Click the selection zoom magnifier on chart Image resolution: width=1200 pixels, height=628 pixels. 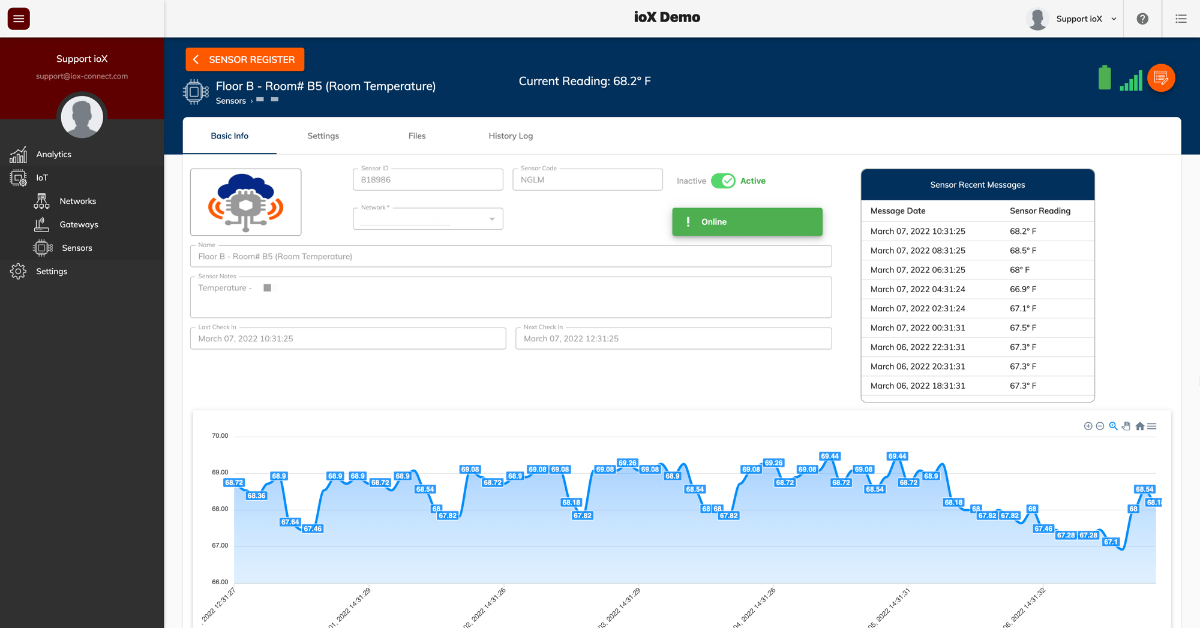coord(1112,426)
